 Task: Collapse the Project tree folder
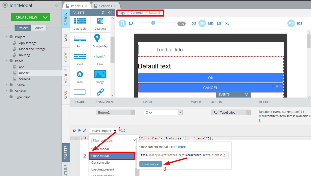pyautogui.click(x=6, y=37)
